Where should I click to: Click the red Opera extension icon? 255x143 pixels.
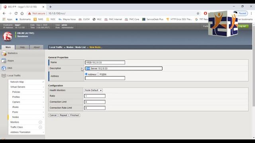(205, 14)
